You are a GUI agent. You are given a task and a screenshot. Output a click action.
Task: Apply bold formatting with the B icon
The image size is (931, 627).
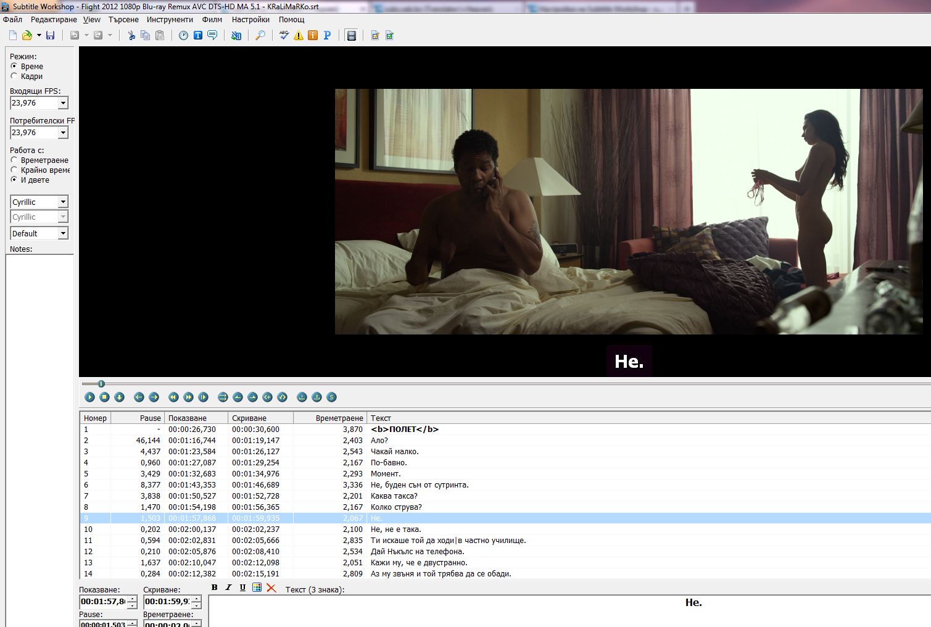pyautogui.click(x=215, y=588)
